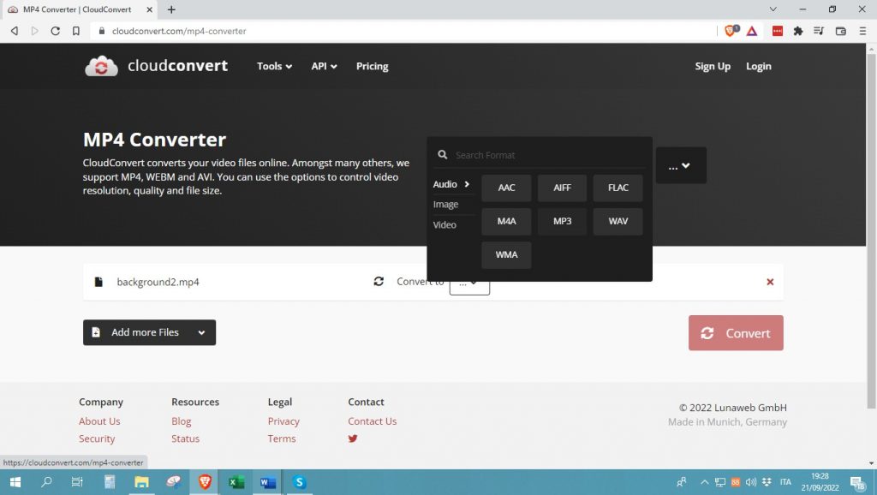Click the Search Format input field
This screenshot has height=495, width=877.
pos(548,155)
